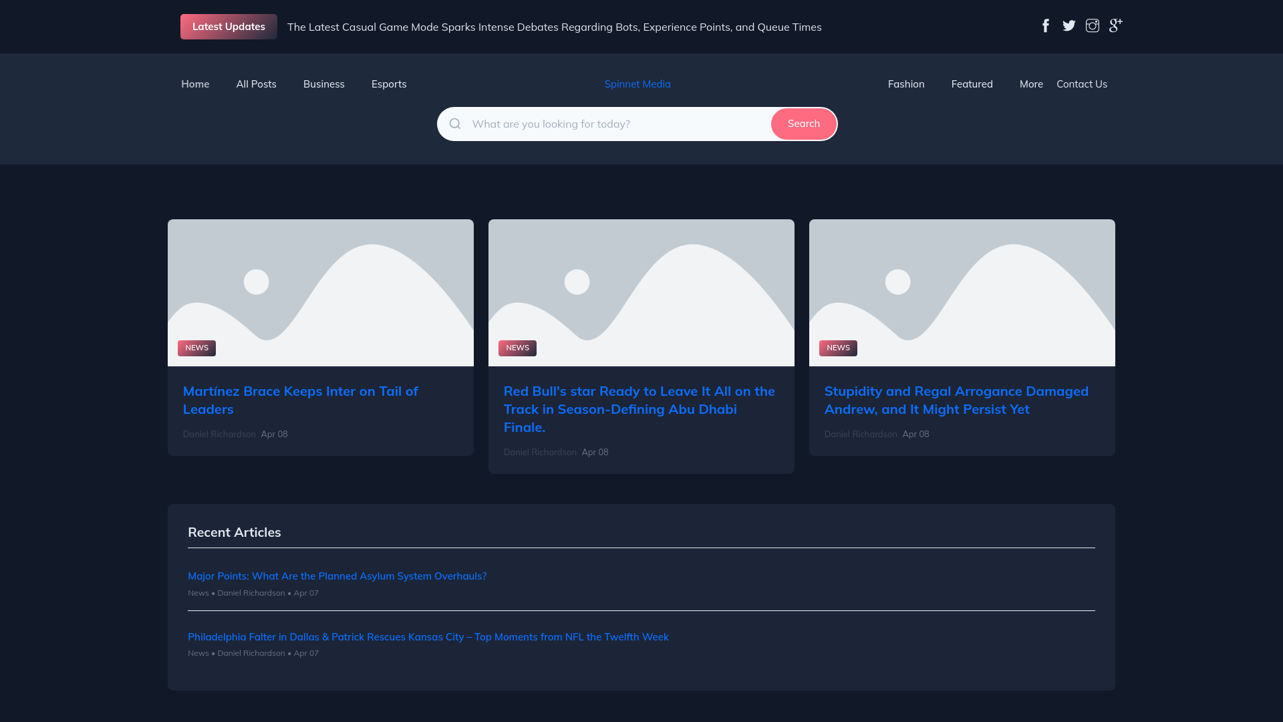The width and height of the screenshot is (1283, 722).
Task: Open the Facebook social icon
Action: pos(1046,26)
